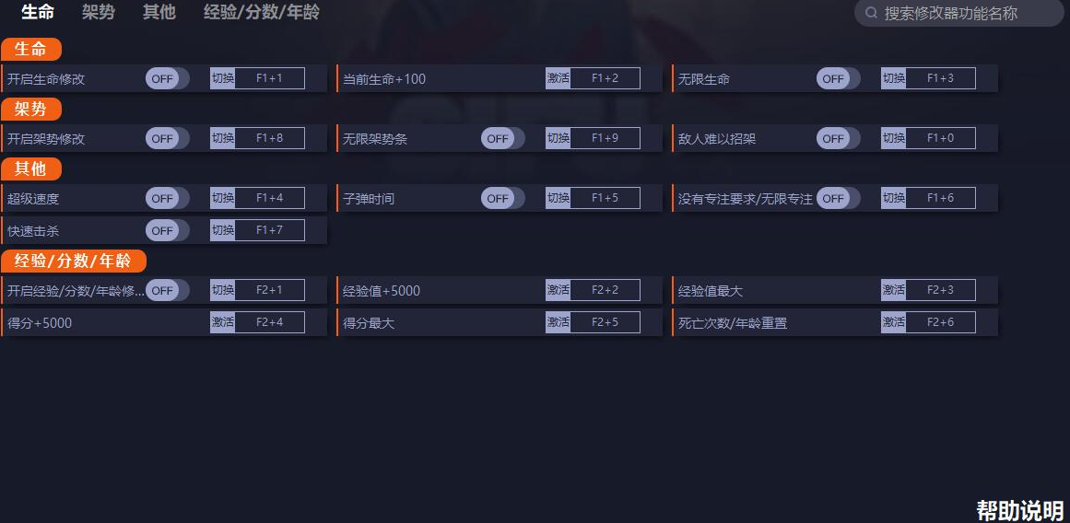Activate 经验值+5000 with 激活 button
1070x523 pixels.
click(558, 291)
